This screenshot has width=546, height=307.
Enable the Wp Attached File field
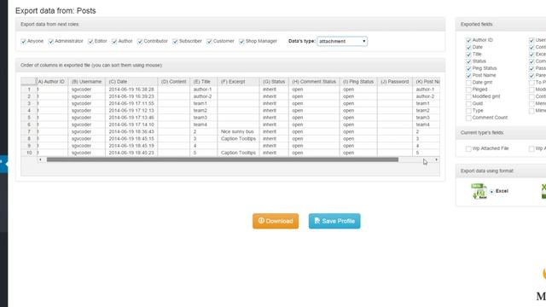[x=468, y=149]
